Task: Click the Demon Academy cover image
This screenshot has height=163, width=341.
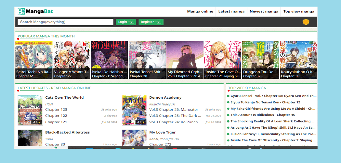Action: point(134,110)
